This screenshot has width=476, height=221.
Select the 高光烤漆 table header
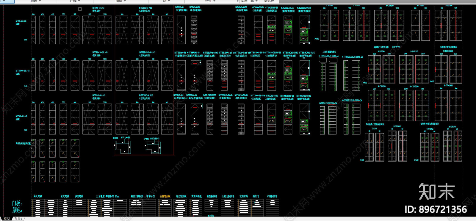38,196
